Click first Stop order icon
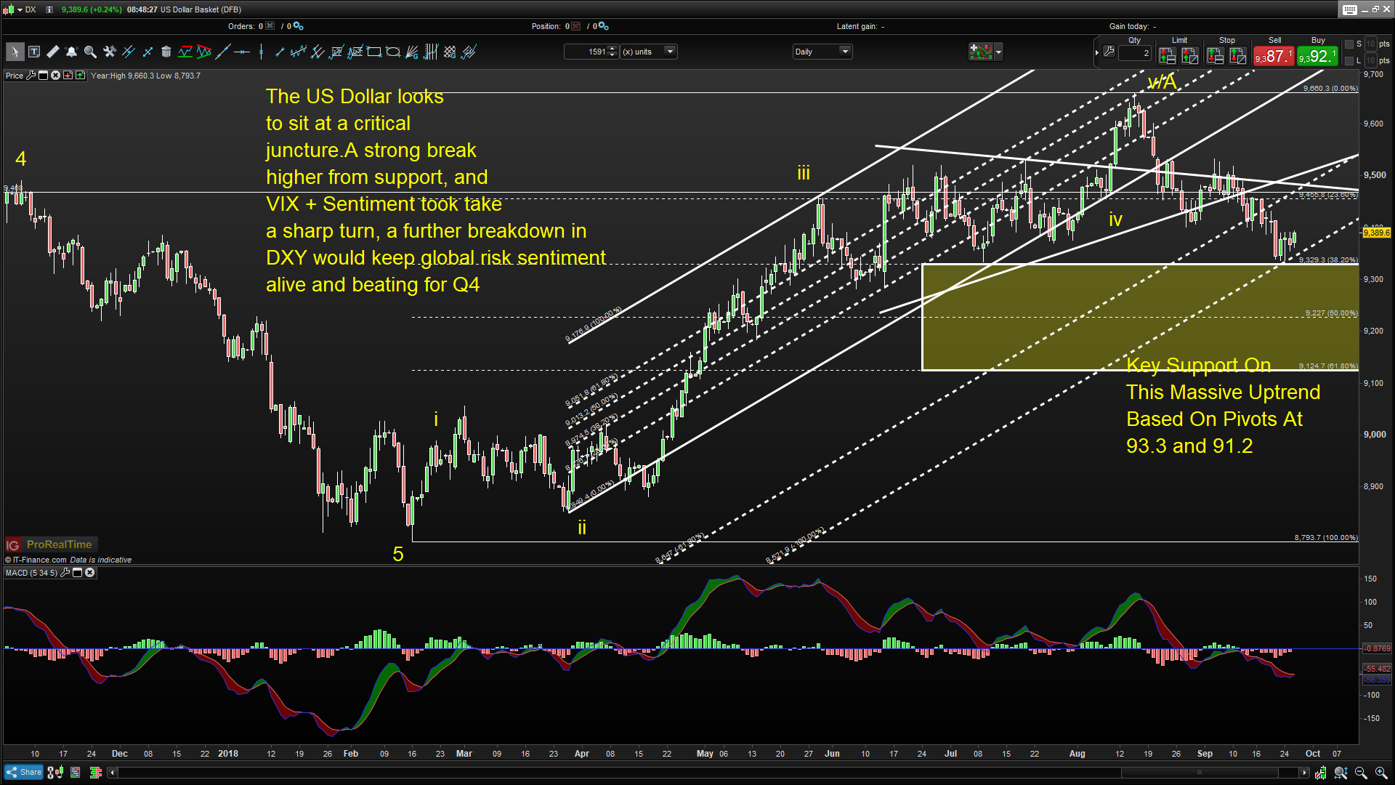 coord(1215,55)
